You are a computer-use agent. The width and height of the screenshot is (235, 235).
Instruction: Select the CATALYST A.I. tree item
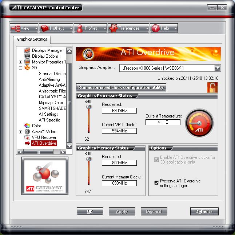coord(52,97)
